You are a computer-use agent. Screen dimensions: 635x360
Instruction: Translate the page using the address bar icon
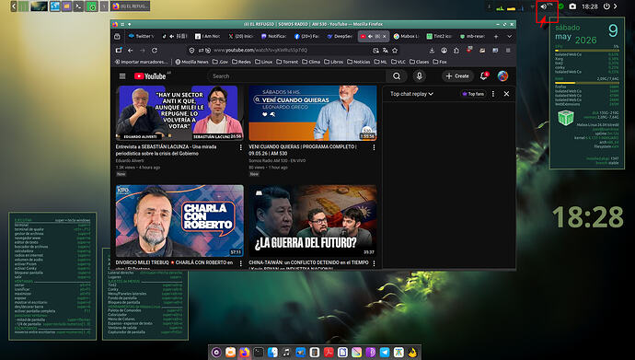pyautogui.click(x=385, y=51)
